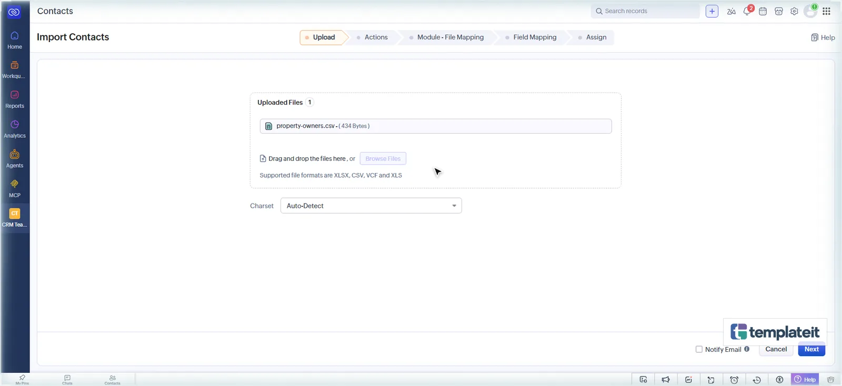Click the 'Supported file formats' note
The image size is (842, 386).
330,175
